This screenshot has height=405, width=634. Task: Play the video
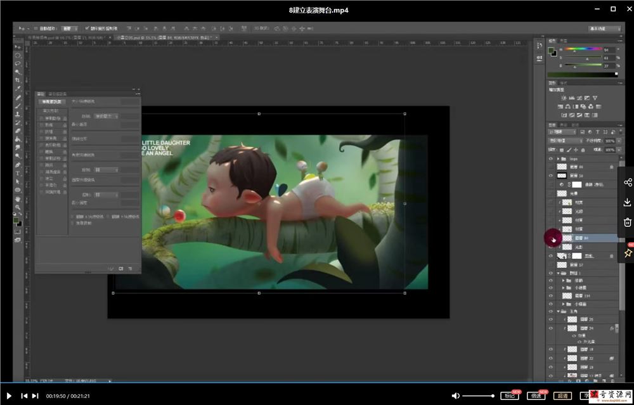(9, 396)
